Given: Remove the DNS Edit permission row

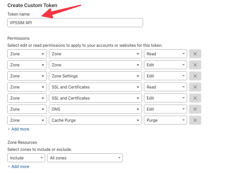Looking at the screenshot, I should 195,109.
